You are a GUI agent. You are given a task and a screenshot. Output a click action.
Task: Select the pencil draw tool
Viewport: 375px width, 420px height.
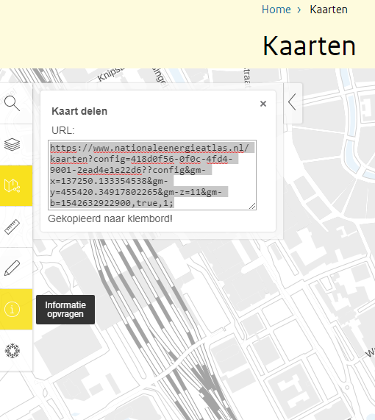[x=12, y=268]
